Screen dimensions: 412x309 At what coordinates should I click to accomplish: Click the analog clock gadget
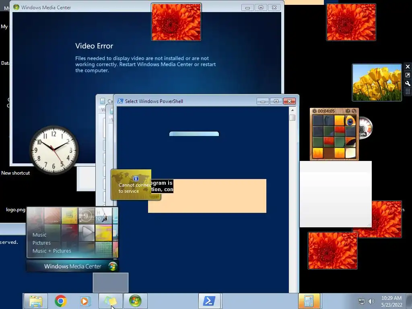click(54, 150)
